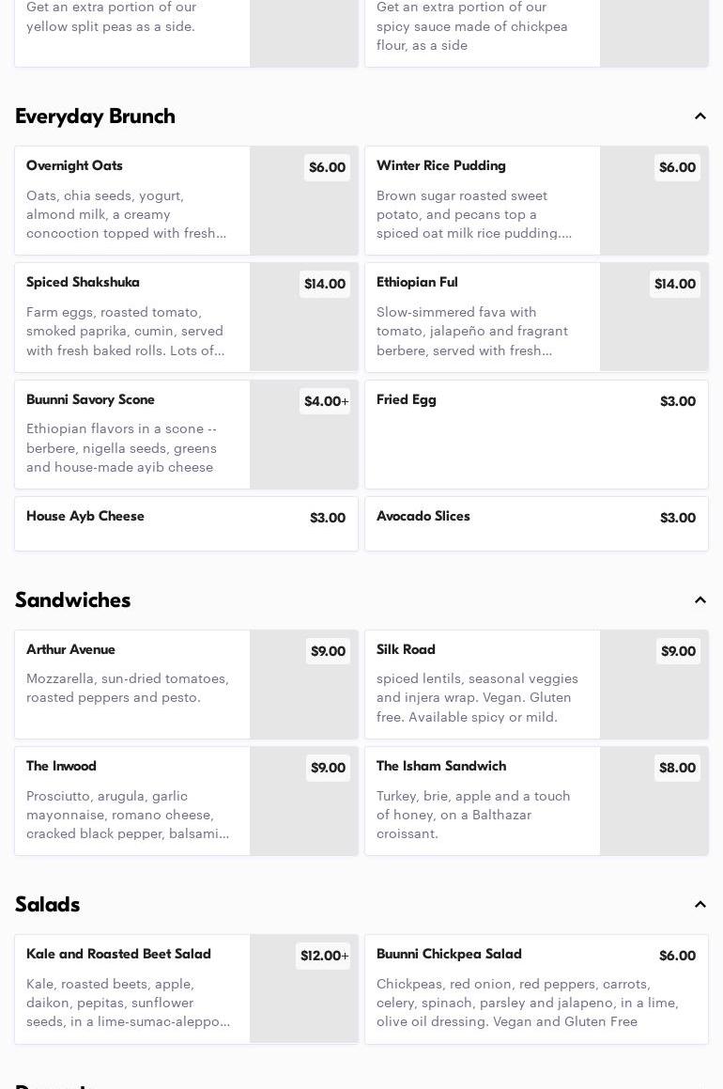Open the Overnight Oats menu item

[186, 200]
